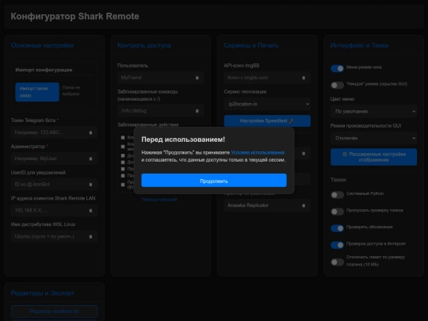The image size is (428, 321).
Task: Click Основные настройки section heading
Action: (x=42, y=45)
